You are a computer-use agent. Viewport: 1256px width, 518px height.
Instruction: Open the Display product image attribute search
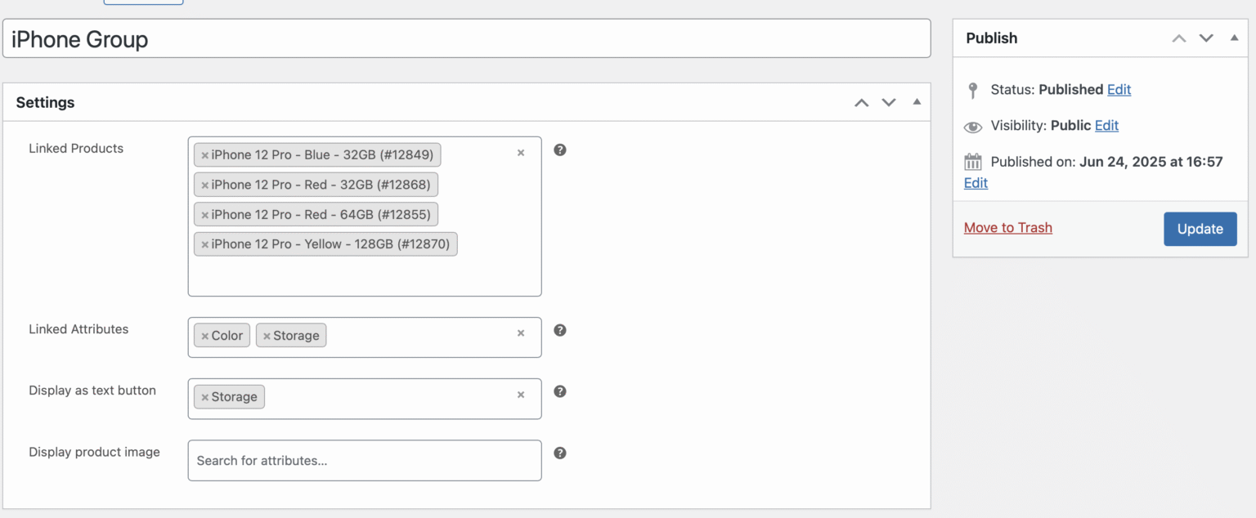tap(365, 461)
